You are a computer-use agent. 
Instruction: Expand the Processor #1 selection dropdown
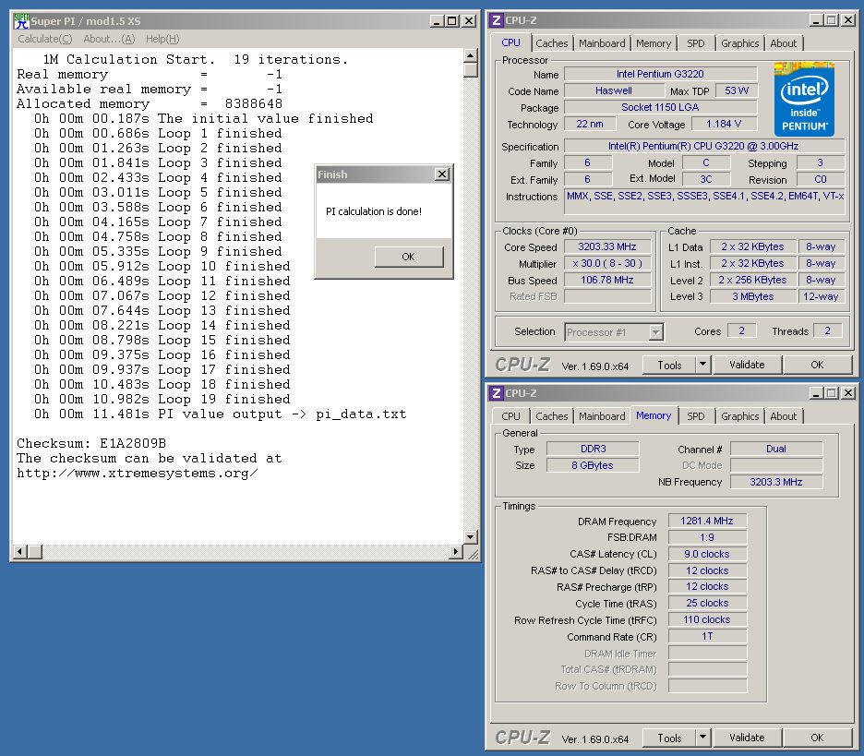click(x=655, y=332)
